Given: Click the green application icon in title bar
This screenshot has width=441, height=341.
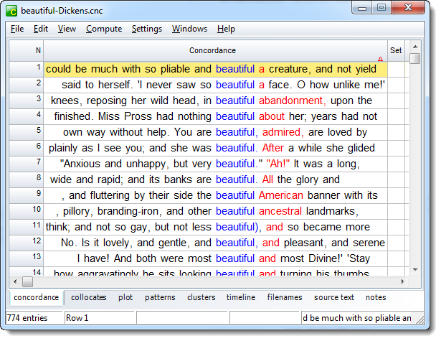Looking at the screenshot, I should pos(13,11).
